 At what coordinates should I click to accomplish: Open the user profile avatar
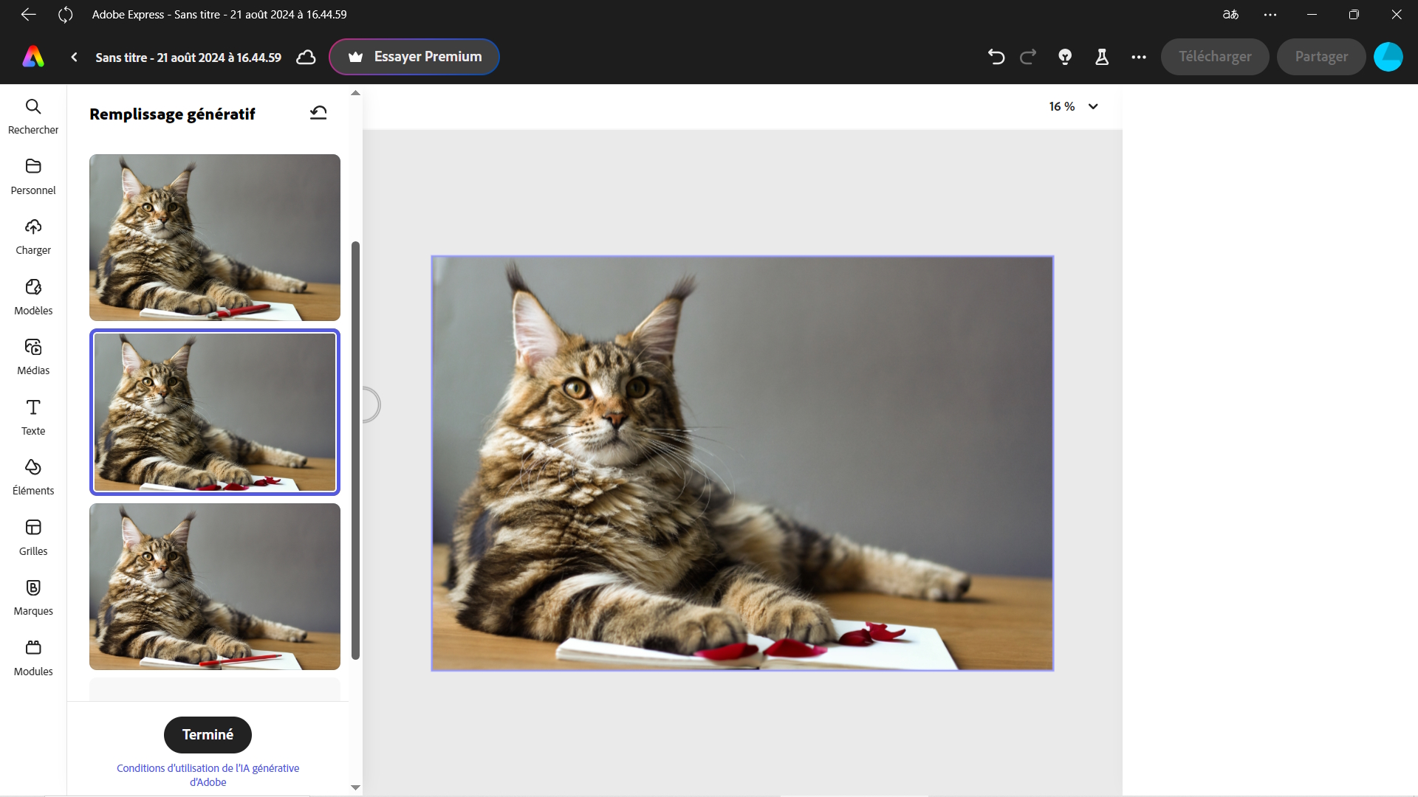[1388, 57]
